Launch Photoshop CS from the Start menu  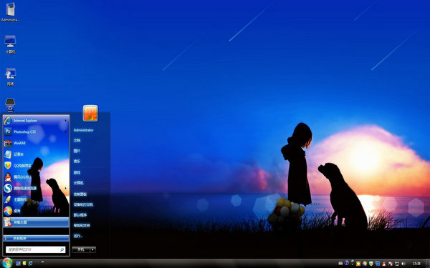tap(36, 131)
